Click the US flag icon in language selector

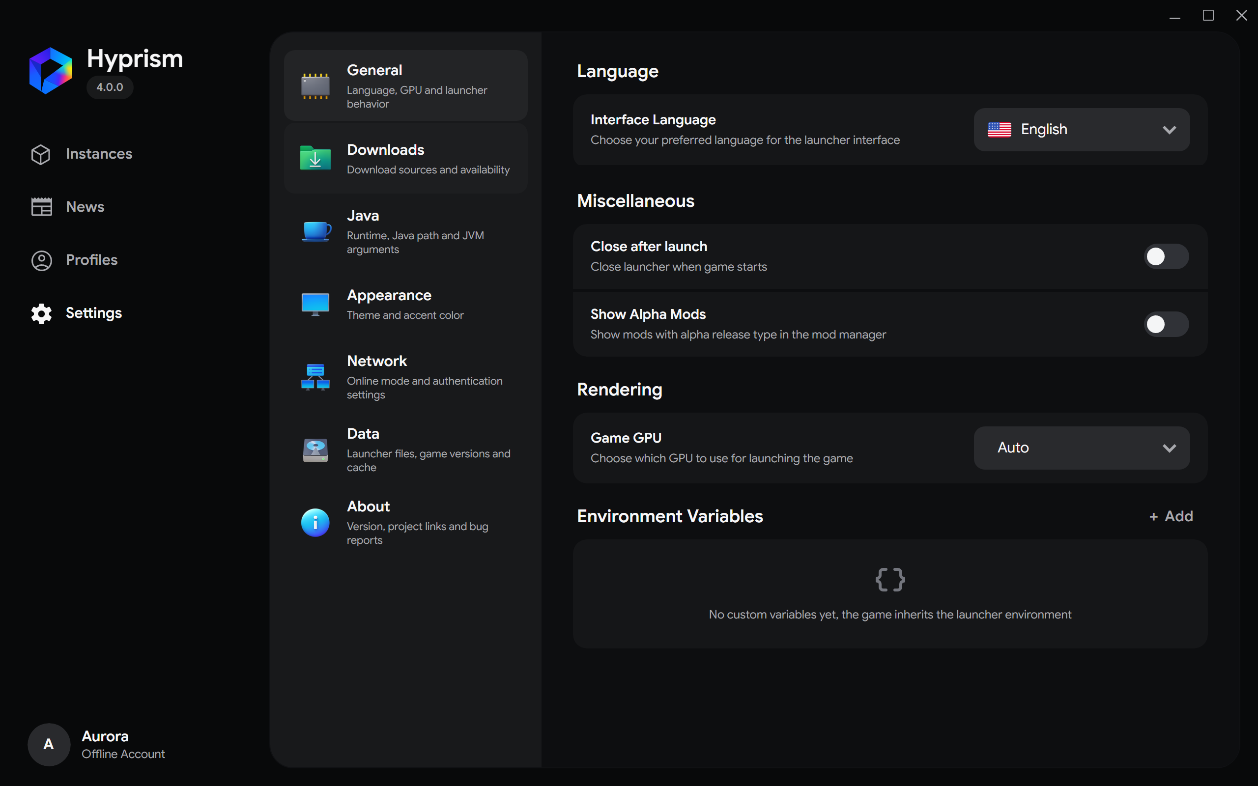pos(999,129)
